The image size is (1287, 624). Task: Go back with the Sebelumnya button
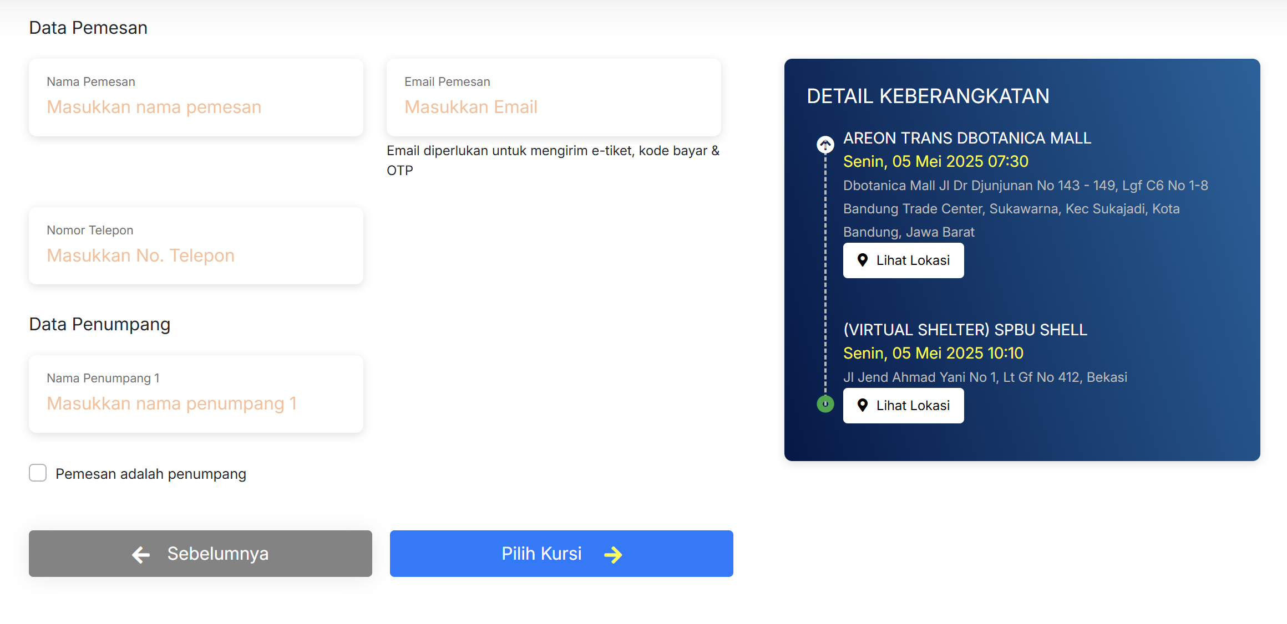point(200,554)
